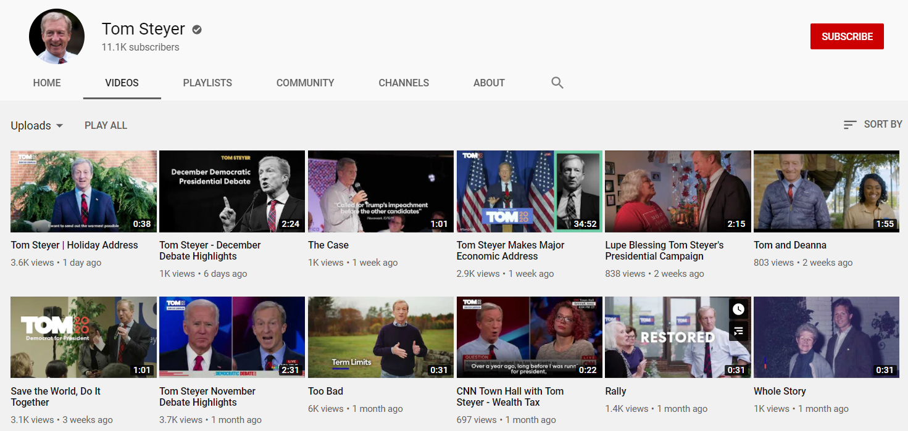Play the December Democratic Presidential Debate thumbnail
The width and height of the screenshot is (908, 431).
click(231, 191)
